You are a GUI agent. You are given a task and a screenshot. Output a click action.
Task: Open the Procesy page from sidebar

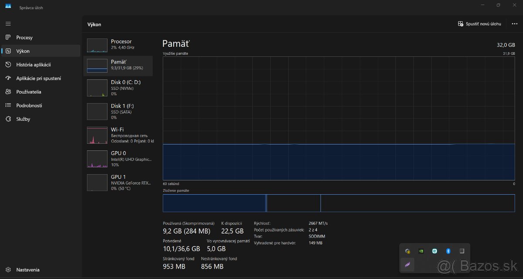pyautogui.click(x=24, y=37)
